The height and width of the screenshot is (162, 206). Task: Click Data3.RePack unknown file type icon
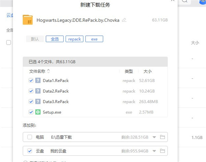tap(38, 102)
